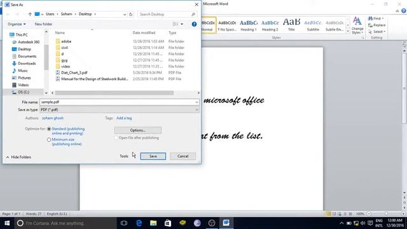The width and height of the screenshot is (407, 229).
Task: Click the Search Desktop box
Action: 167,14
